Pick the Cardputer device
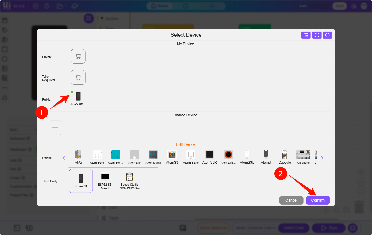 [303, 157]
